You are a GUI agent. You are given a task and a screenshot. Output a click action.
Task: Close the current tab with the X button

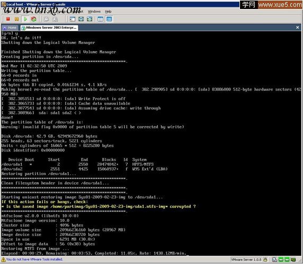[297, 28]
